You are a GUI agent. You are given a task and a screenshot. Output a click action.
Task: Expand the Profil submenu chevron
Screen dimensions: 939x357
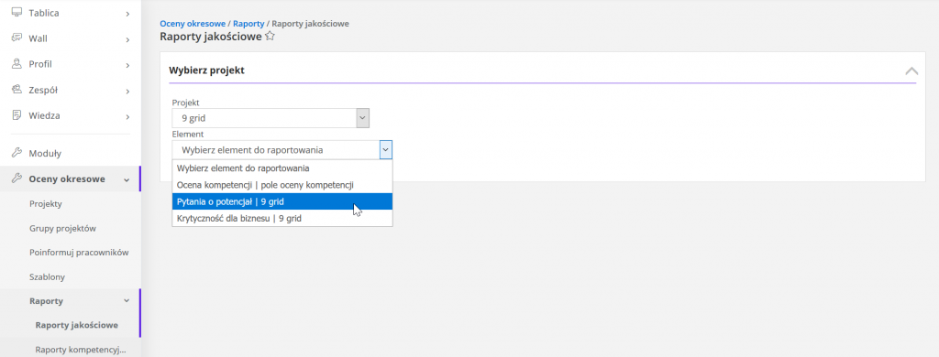127,65
